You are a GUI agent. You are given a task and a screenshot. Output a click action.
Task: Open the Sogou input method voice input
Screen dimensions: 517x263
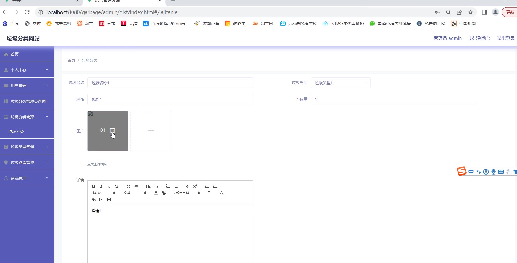[494, 172]
